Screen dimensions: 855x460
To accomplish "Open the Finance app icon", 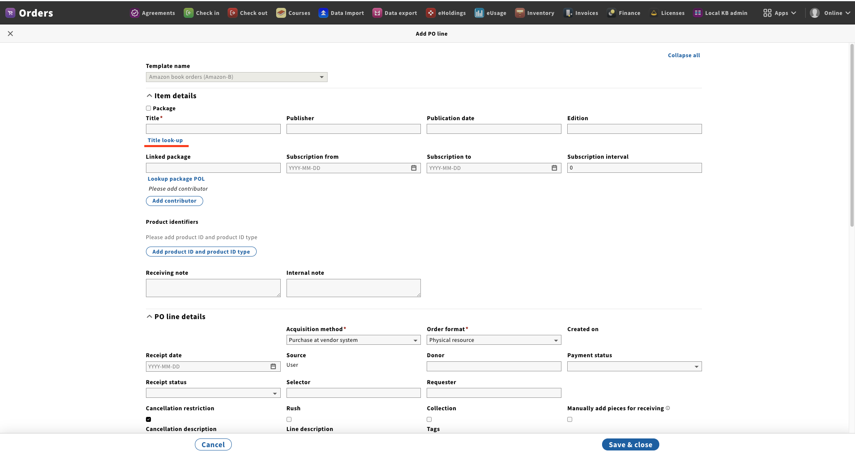I will click(x=612, y=13).
